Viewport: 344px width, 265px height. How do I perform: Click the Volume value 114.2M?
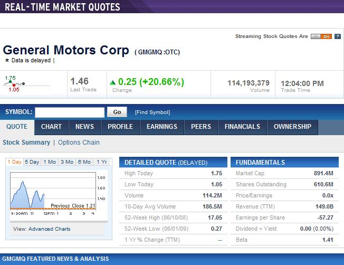(213, 195)
